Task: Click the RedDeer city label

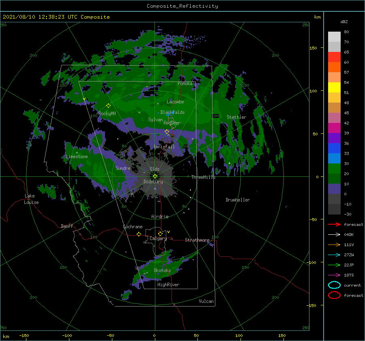Action: [x=172, y=123]
